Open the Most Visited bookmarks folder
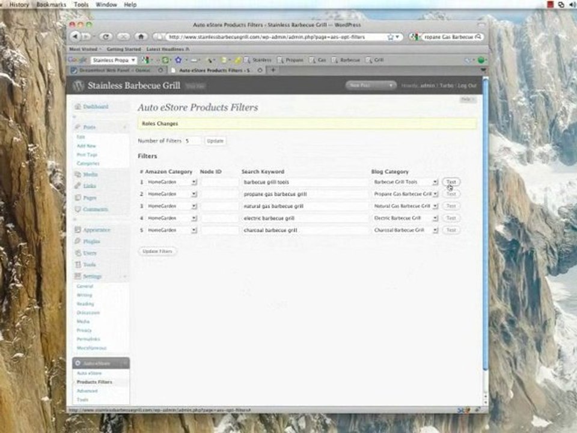Screen dimensions: 577x433 point(85,49)
